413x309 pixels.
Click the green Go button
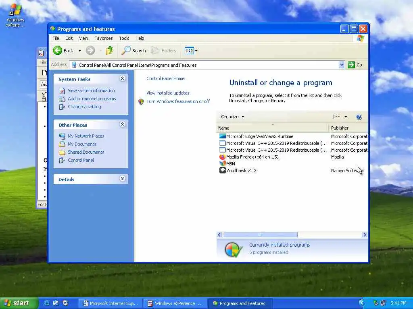click(355, 65)
